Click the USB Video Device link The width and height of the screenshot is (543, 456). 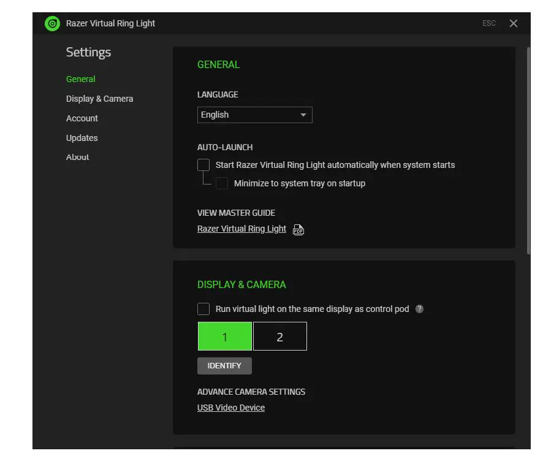[231, 408]
